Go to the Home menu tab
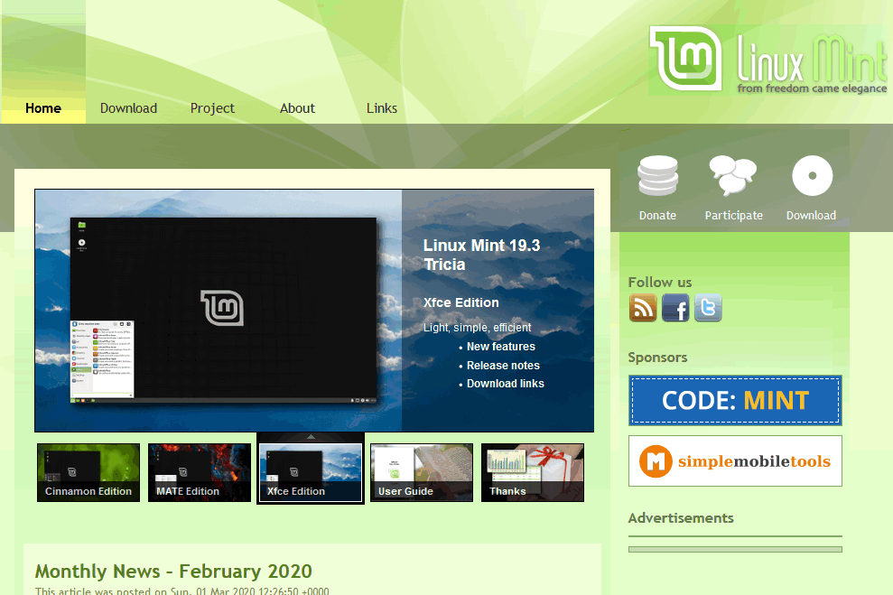Image resolution: width=893 pixels, height=595 pixels. [x=43, y=108]
